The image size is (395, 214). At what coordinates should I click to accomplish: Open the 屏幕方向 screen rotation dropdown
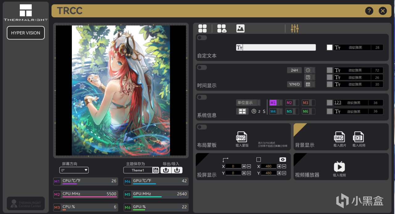click(x=74, y=170)
